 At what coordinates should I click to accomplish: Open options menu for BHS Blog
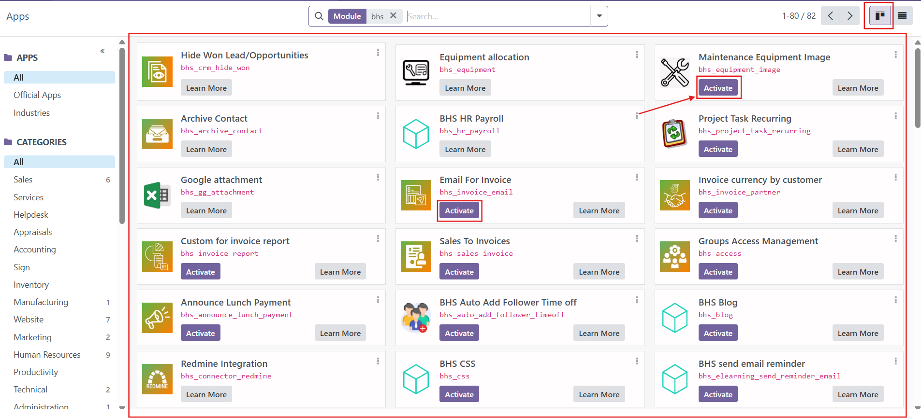coord(895,300)
